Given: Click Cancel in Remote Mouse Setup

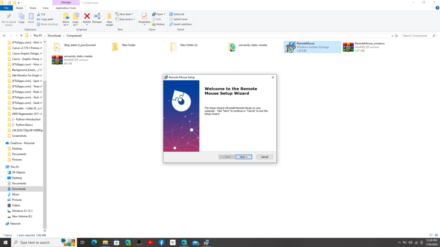Looking at the screenshot, I should (x=264, y=157).
